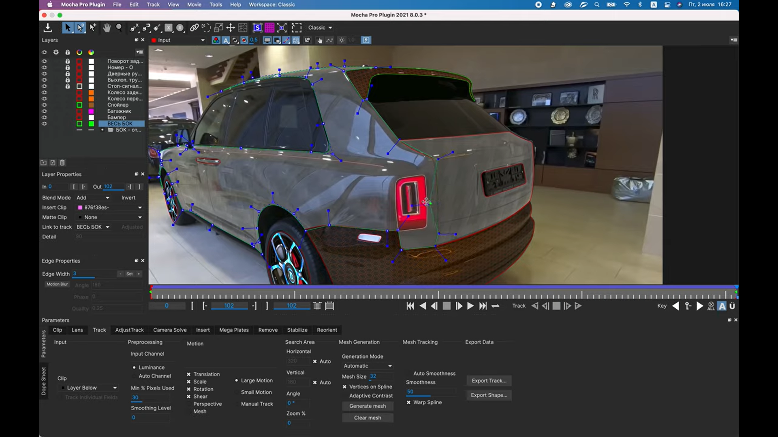This screenshot has width=778, height=437.
Task: Open the Layer Below clip dropdown
Action: (89, 388)
